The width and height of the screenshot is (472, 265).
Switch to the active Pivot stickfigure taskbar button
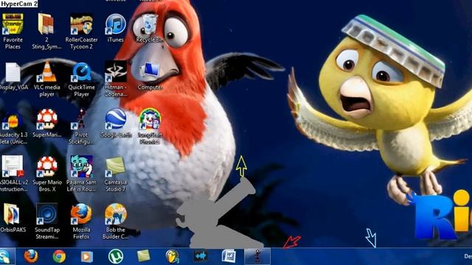257,256
